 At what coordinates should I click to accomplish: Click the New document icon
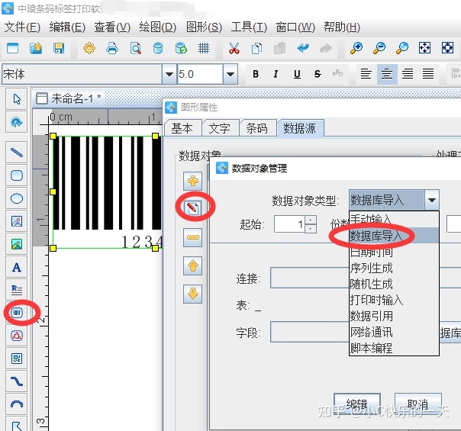[13, 48]
